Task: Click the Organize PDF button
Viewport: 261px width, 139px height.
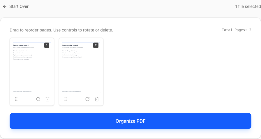Action: click(x=130, y=121)
